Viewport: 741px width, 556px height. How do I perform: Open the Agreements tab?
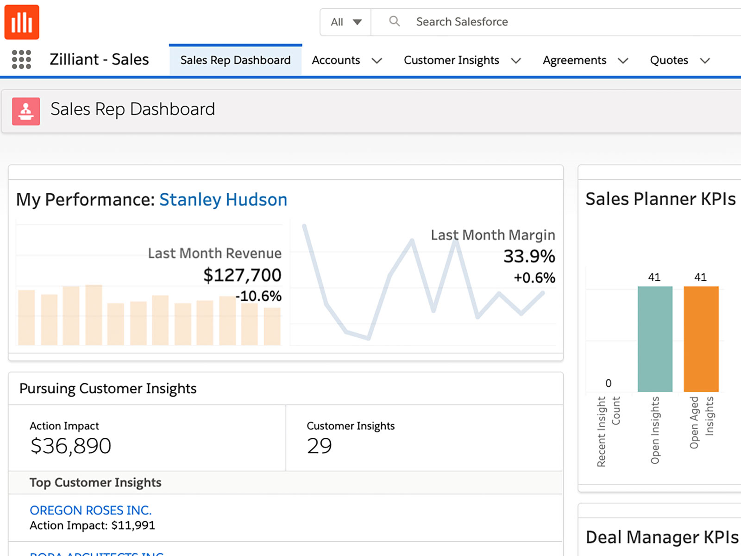pyautogui.click(x=574, y=60)
